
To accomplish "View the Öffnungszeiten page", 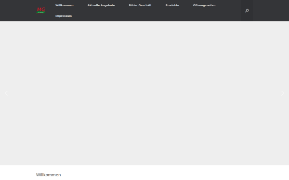I will coord(204,5).
